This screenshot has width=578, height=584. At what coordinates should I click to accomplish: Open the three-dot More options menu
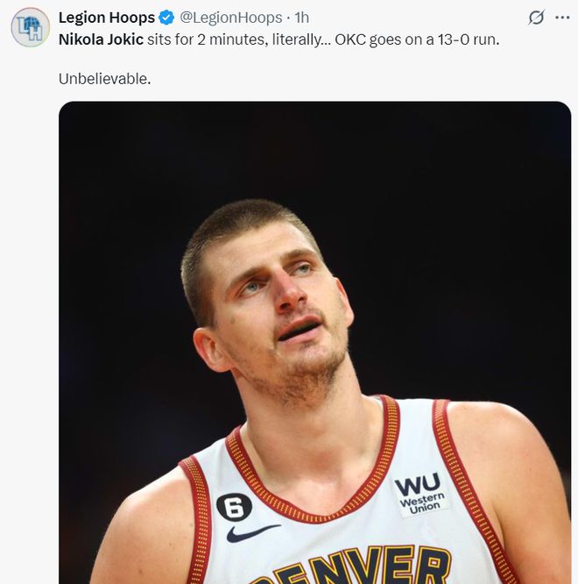[562, 18]
